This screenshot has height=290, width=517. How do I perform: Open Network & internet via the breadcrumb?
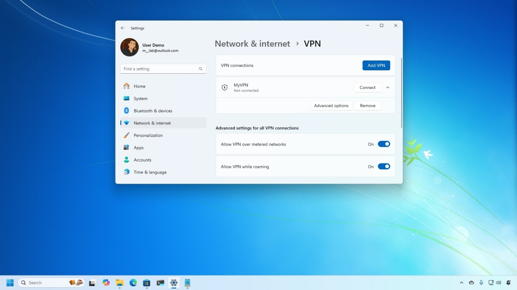point(252,43)
